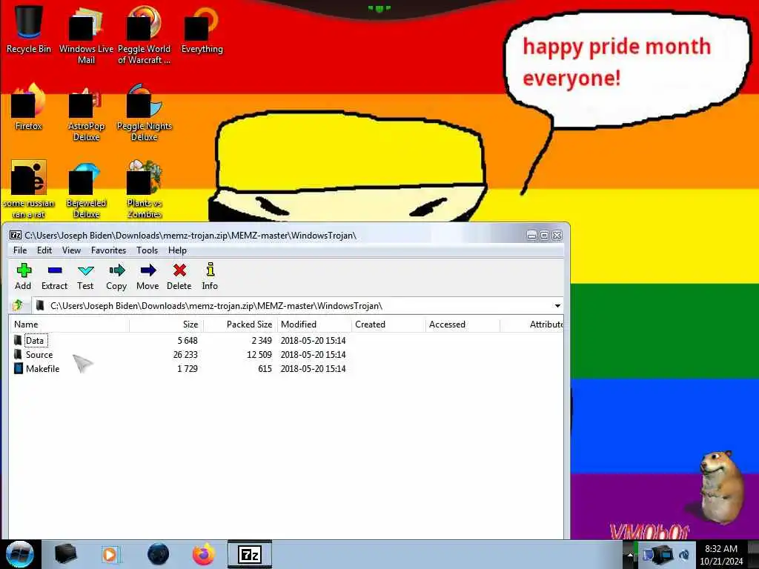The width and height of the screenshot is (759, 569).
Task: Sort by Packed Size column header
Action: pyautogui.click(x=241, y=325)
